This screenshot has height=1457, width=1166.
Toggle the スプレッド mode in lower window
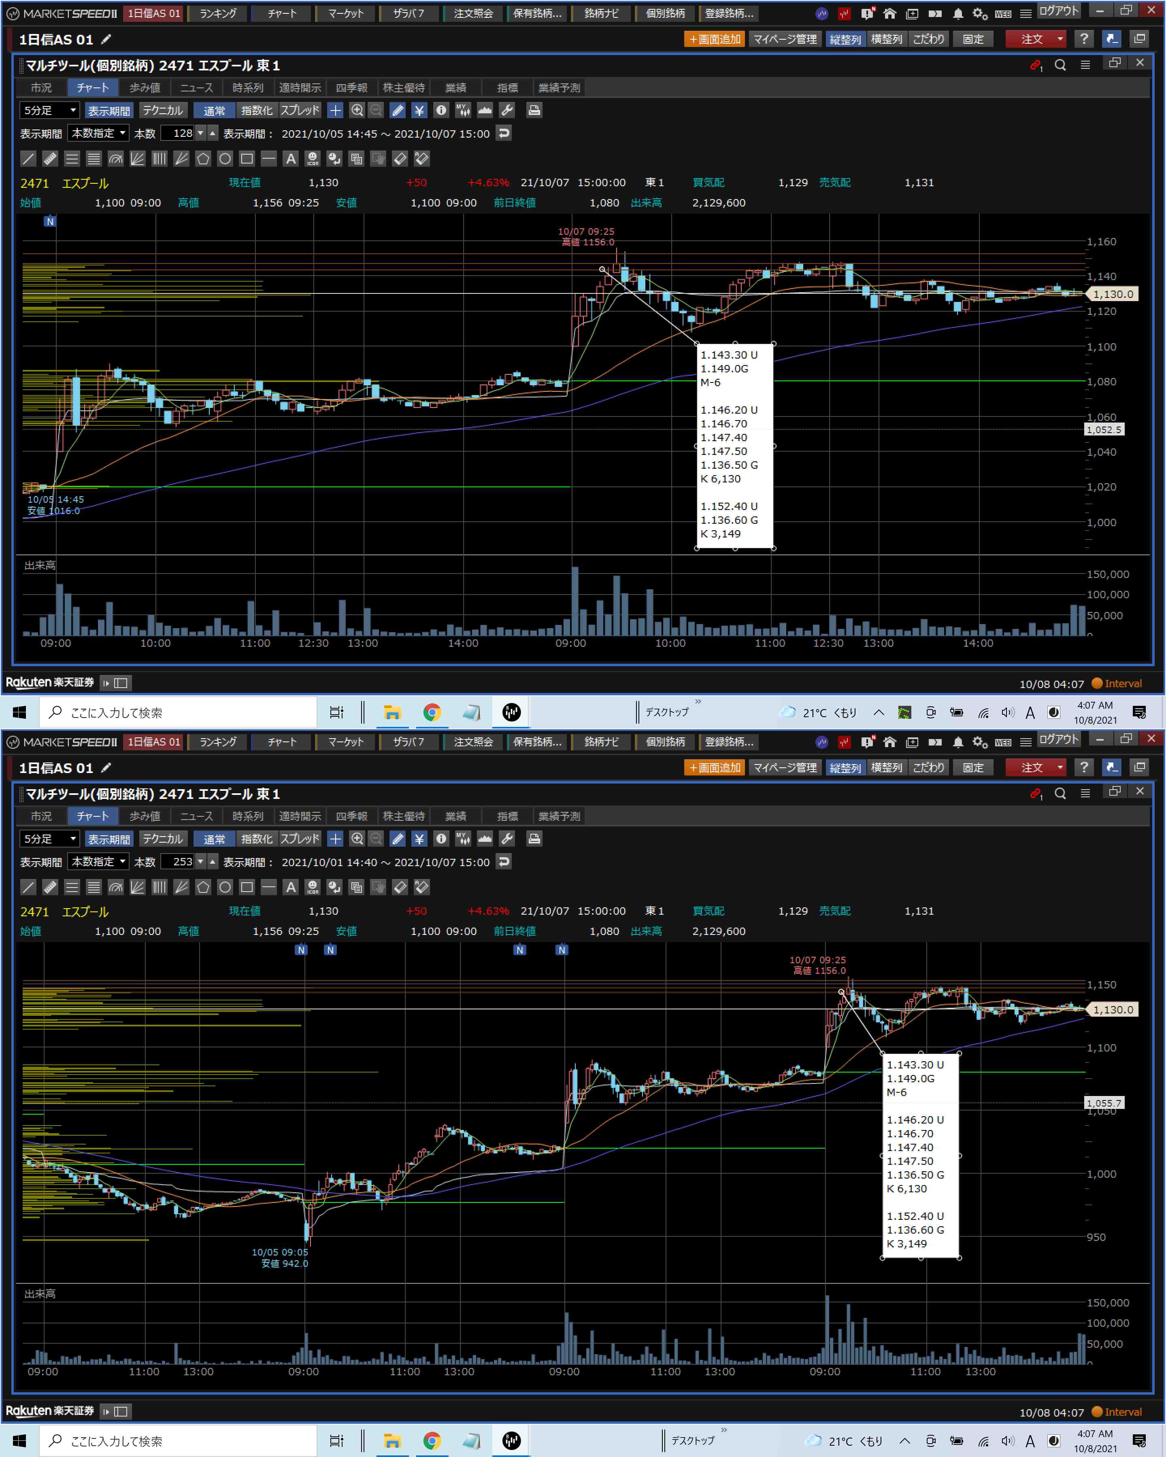300,839
